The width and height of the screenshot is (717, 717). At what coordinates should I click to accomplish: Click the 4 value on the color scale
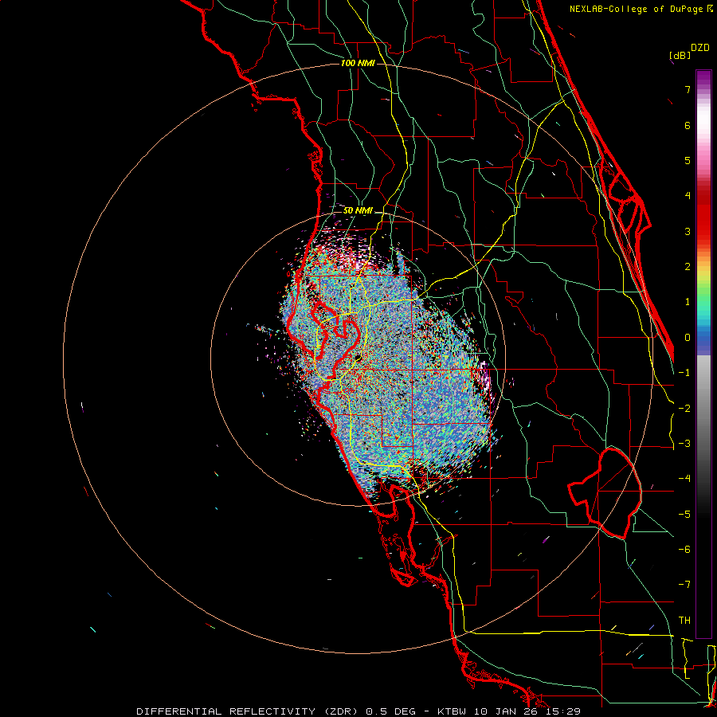click(x=688, y=196)
